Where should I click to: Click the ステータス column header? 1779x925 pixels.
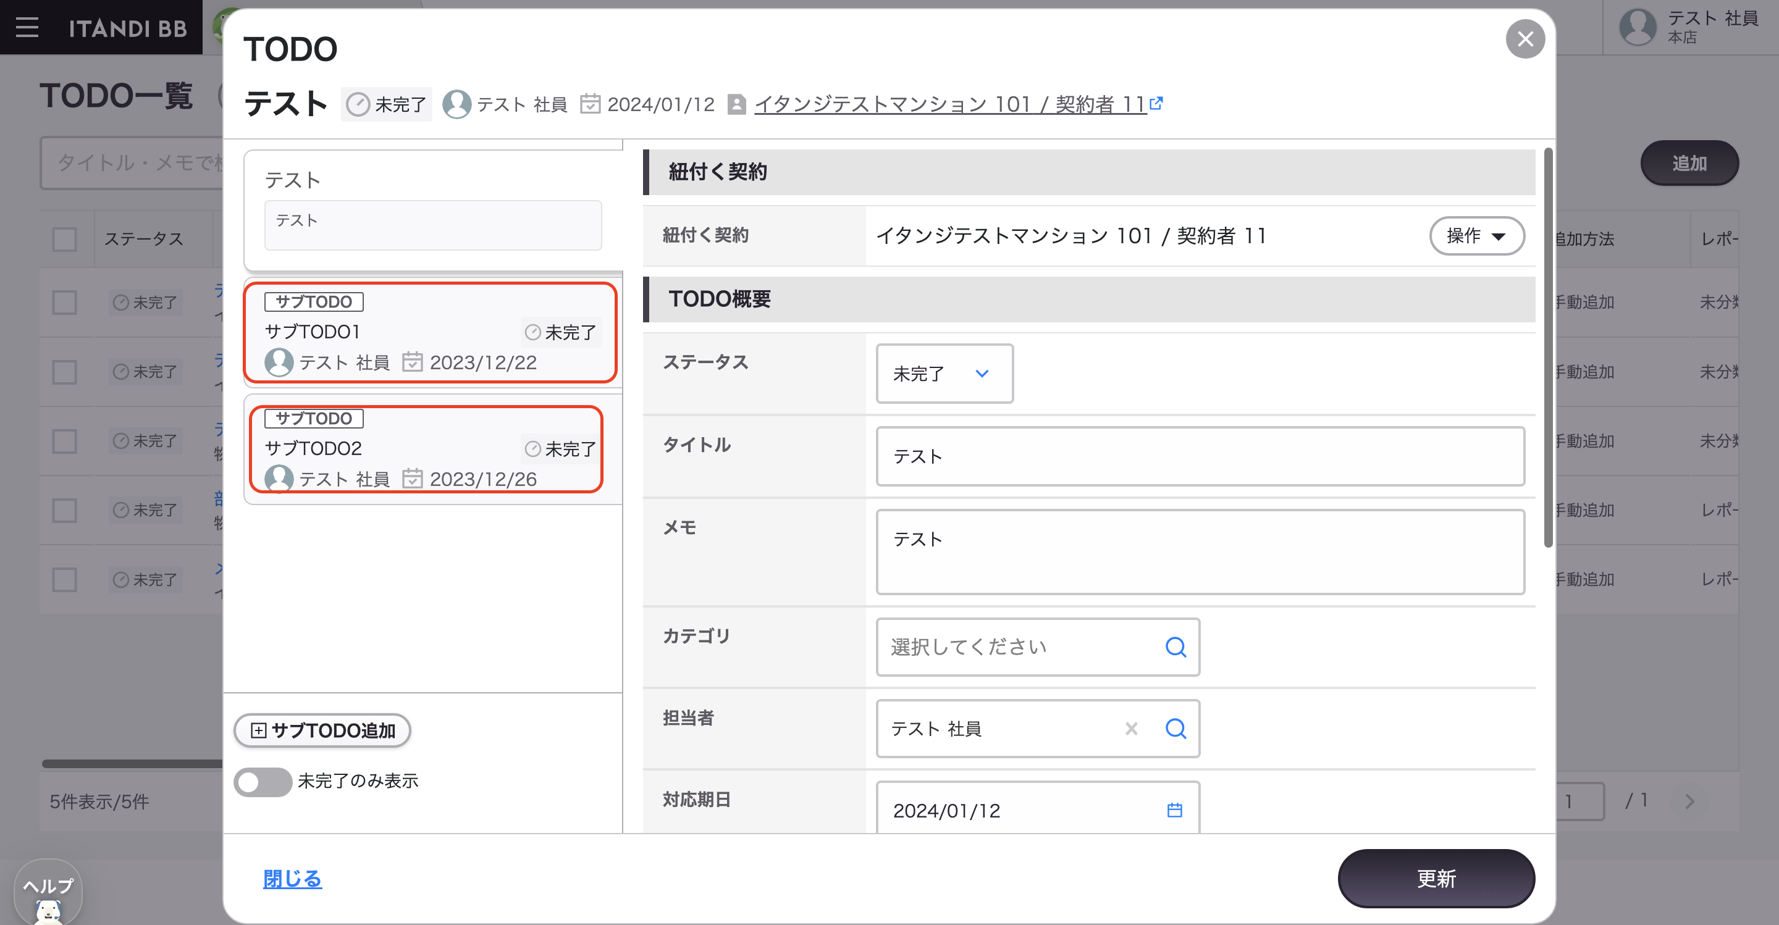[144, 239]
